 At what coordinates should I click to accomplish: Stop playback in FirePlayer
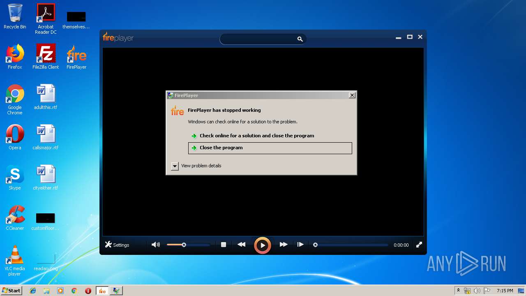(x=224, y=245)
